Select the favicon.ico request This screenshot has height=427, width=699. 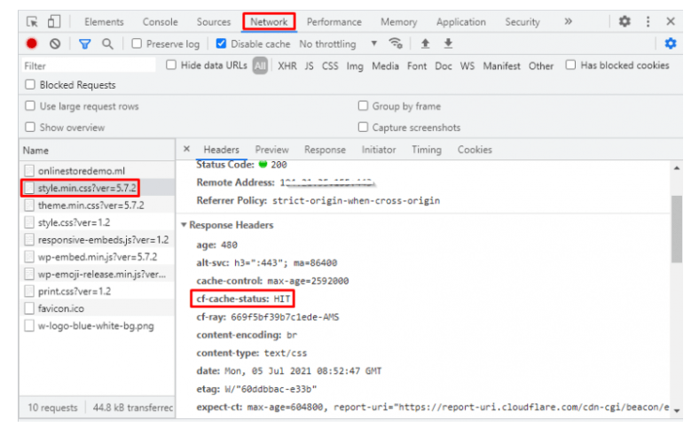(x=60, y=308)
